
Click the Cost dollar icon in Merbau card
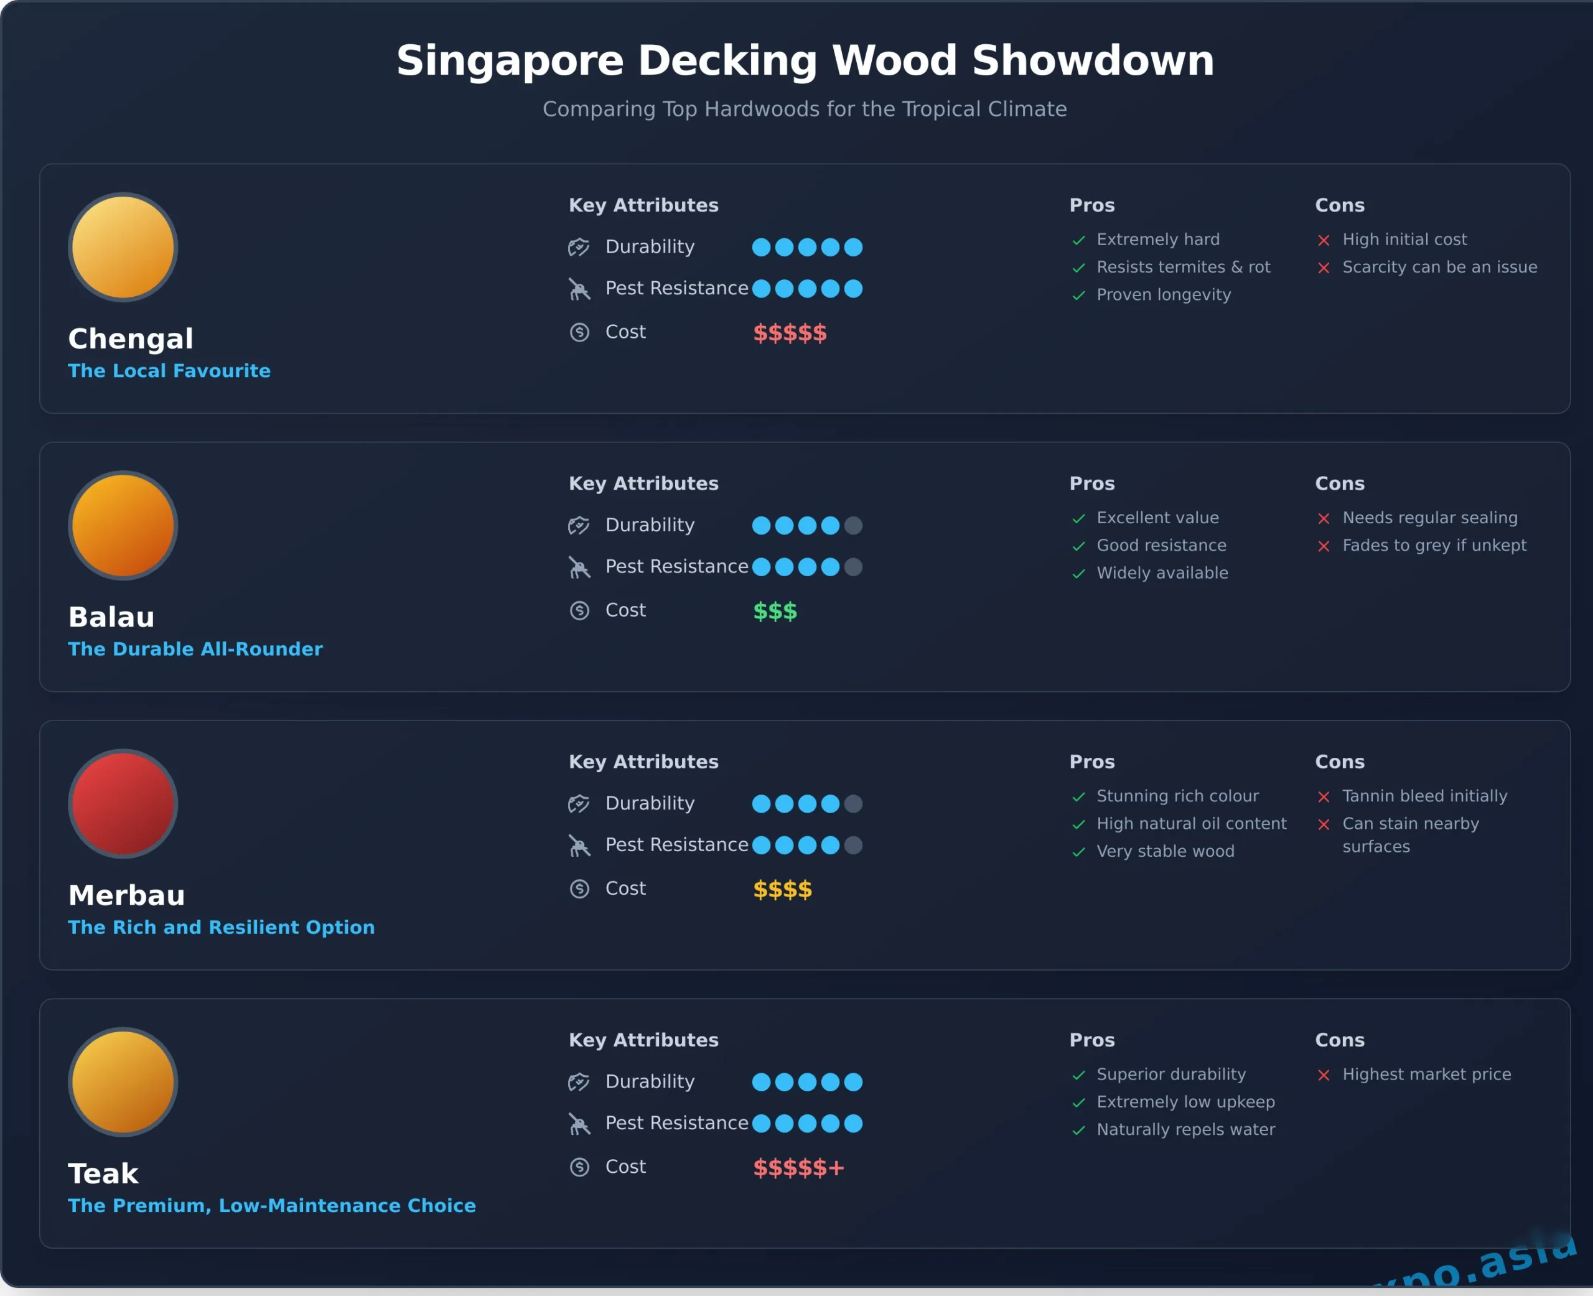[x=579, y=889]
